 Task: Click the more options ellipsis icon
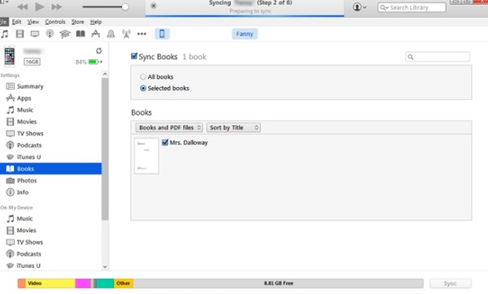(x=142, y=34)
